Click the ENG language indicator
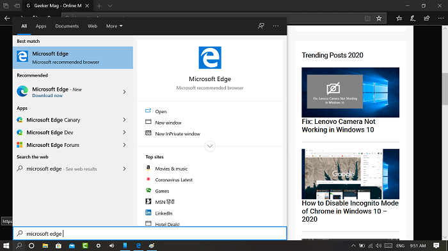The image size is (448, 251). click(x=400, y=246)
